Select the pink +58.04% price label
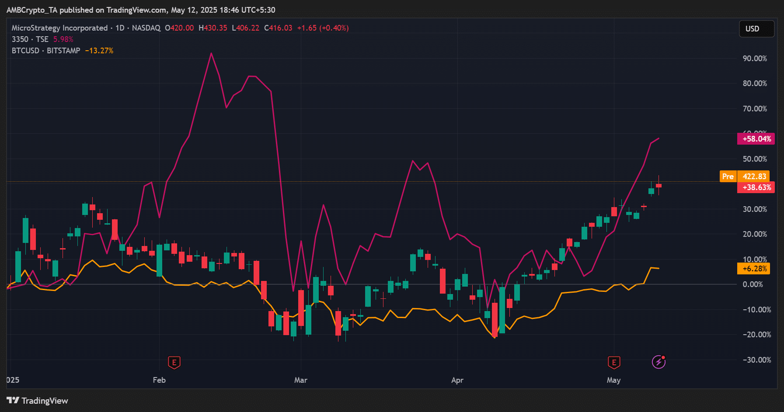This screenshot has width=784, height=412. [756, 139]
